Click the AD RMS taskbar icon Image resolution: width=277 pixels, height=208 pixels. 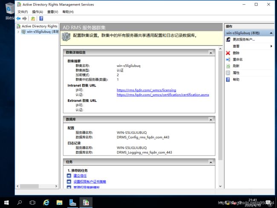86,202
